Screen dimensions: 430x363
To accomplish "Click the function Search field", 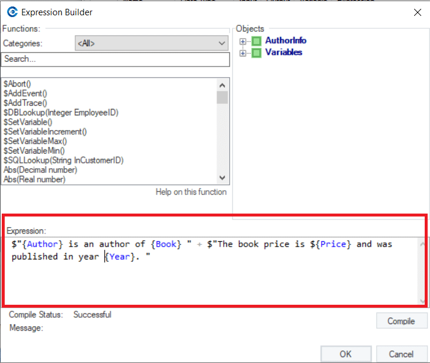I will tap(115, 59).
